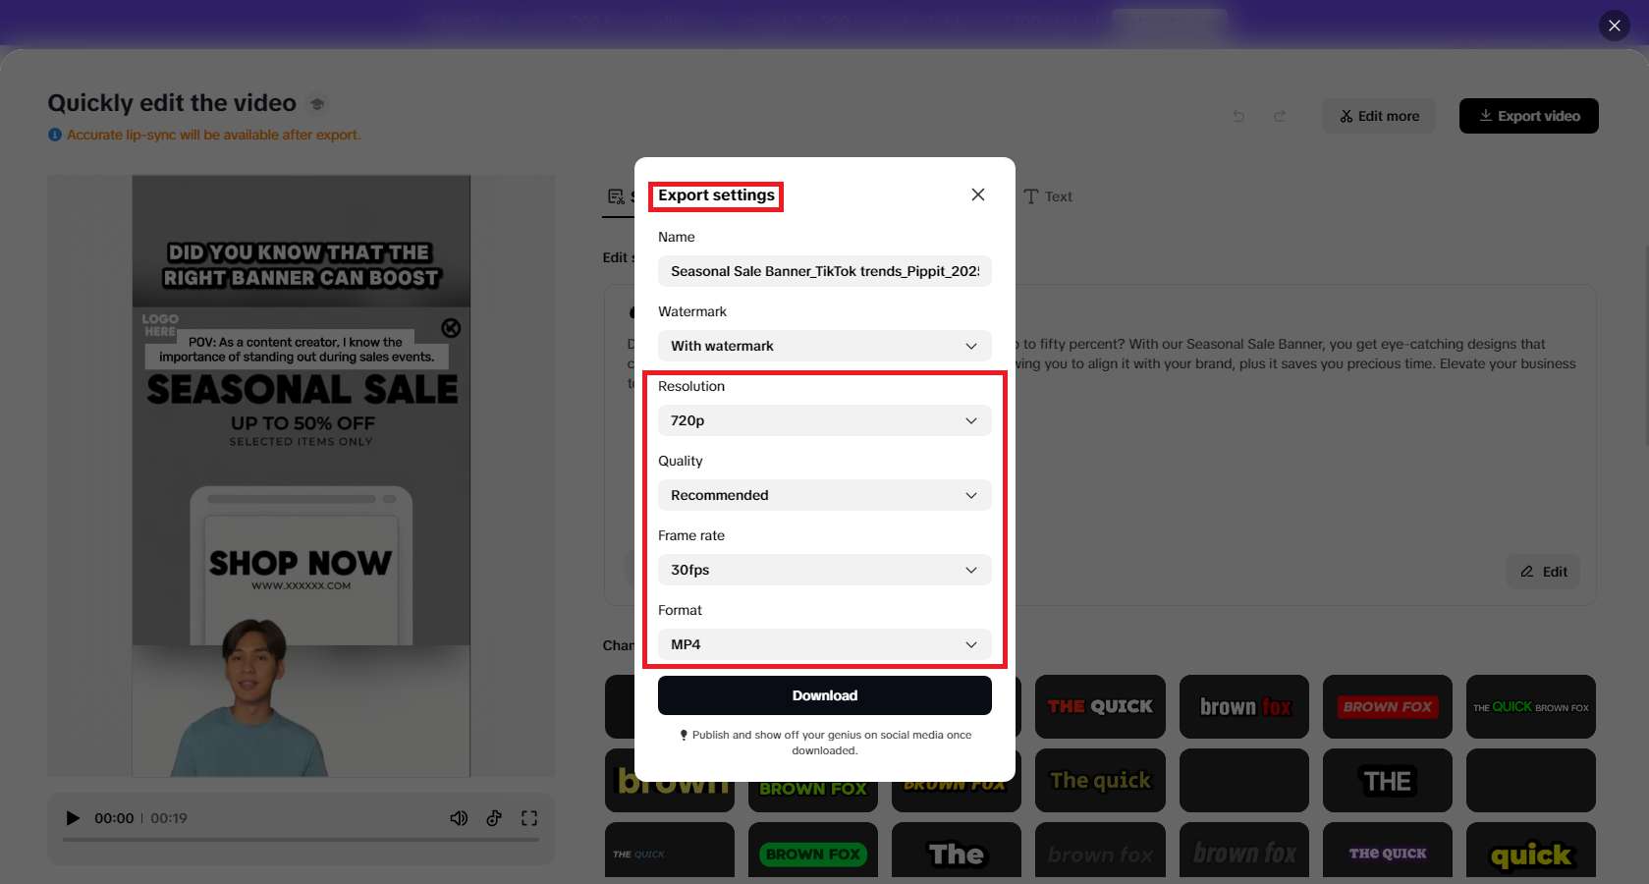The height and width of the screenshot is (884, 1649).
Task: Change Resolution from 720p dropdown
Action: pos(824,420)
